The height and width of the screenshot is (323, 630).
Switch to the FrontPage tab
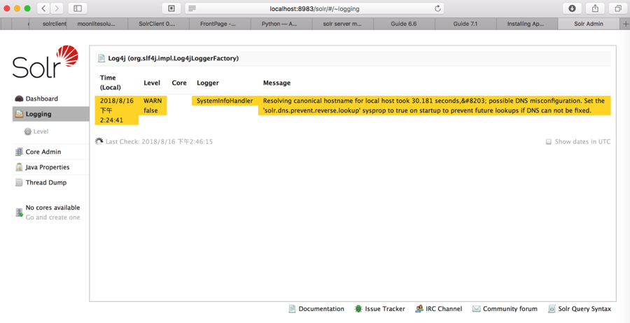coord(220,24)
